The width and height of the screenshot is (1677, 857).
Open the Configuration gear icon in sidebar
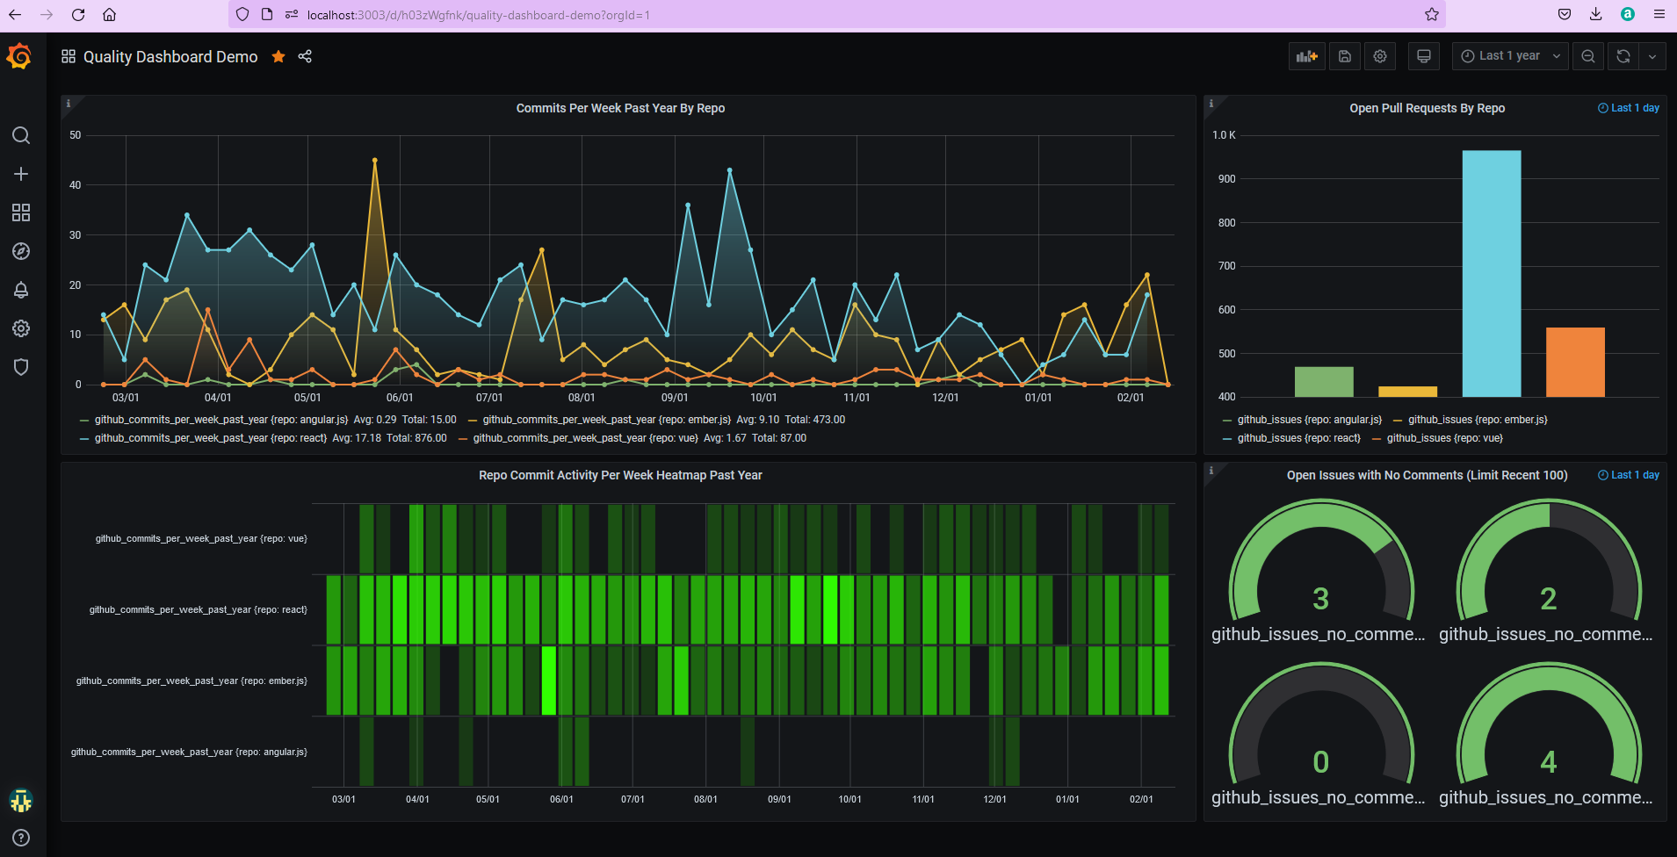(x=21, y=328)
